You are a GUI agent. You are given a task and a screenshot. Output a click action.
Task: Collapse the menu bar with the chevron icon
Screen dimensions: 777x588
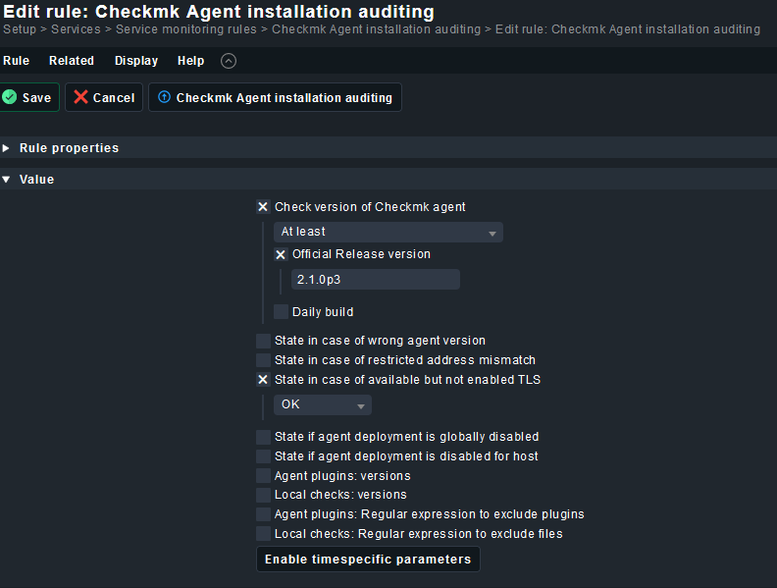click(x=229, y=61)
